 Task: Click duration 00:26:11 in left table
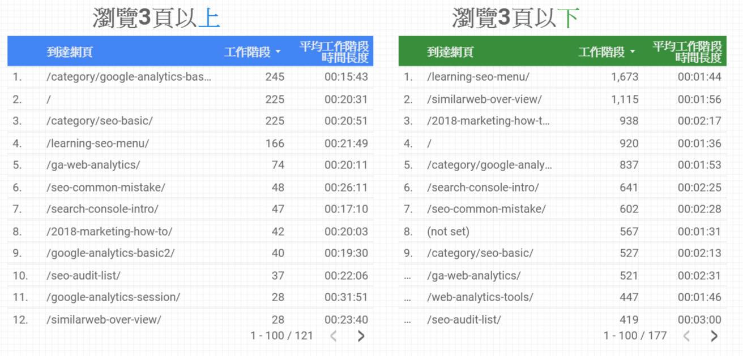(346, 188)
